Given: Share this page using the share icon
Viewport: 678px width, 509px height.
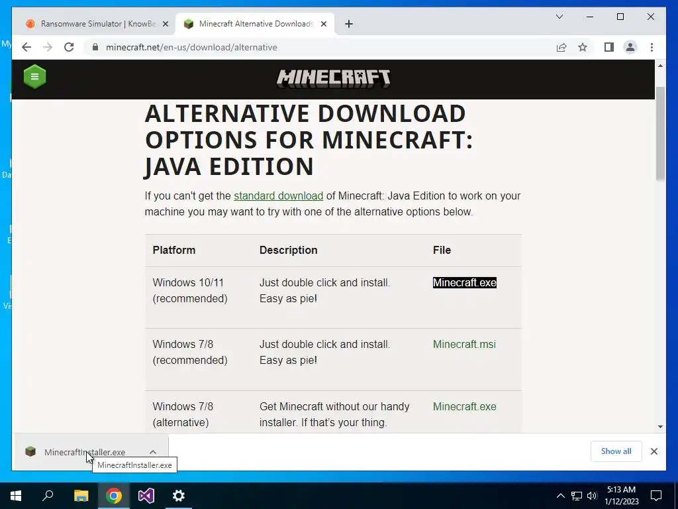Looking at the screenshot, I should pyautogui.click(x=561, y=47).
